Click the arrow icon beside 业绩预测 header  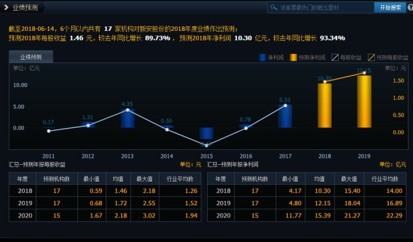(6, 7)
